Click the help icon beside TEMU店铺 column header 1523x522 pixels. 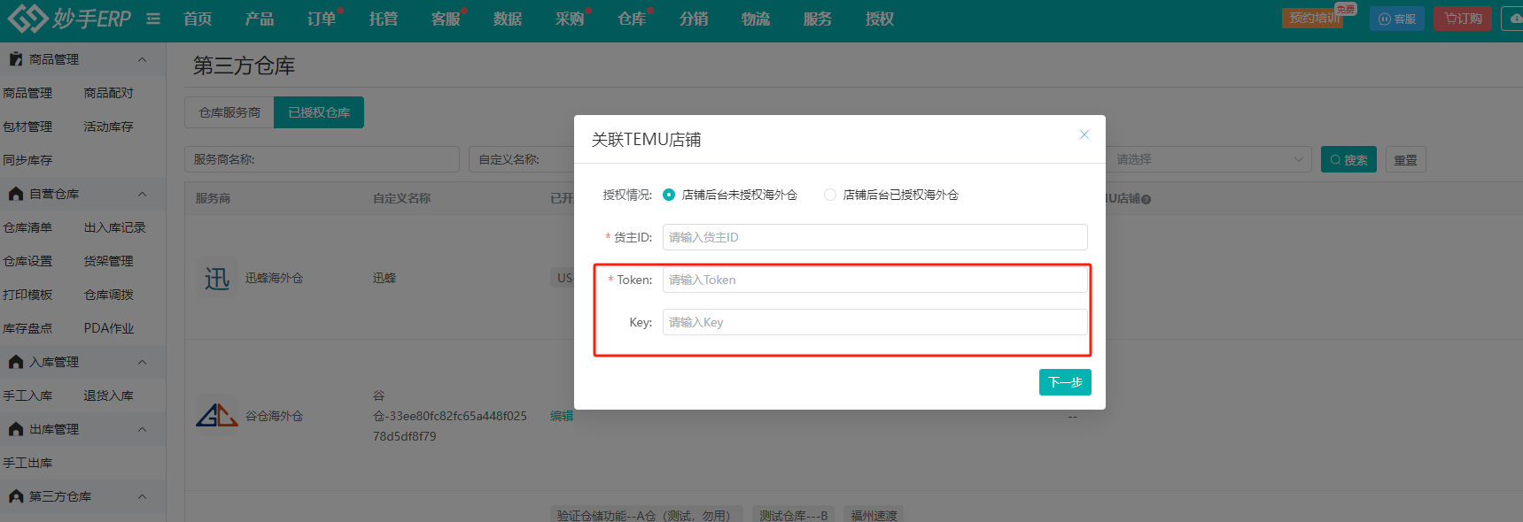click(1146, 199)
